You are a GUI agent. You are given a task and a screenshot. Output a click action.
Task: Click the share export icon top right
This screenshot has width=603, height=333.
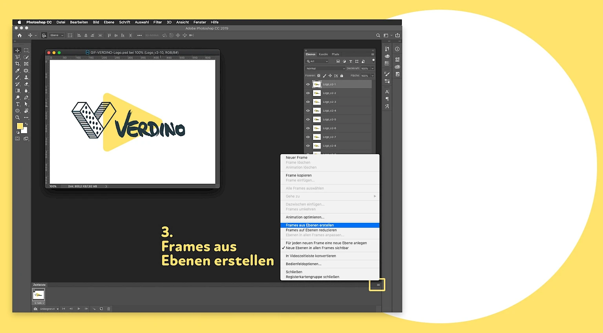click(x=397, y=35)
